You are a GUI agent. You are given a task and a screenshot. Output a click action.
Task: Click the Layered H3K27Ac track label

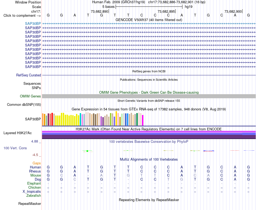[x=18, y=133]
